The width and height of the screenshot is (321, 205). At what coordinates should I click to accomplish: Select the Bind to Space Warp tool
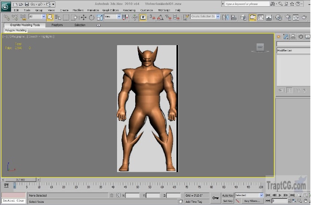23,17
